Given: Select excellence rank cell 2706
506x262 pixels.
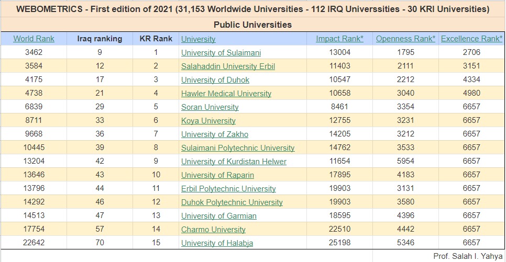Looking at the screenshot, I should pyautogui.click(x=471, y=52).
